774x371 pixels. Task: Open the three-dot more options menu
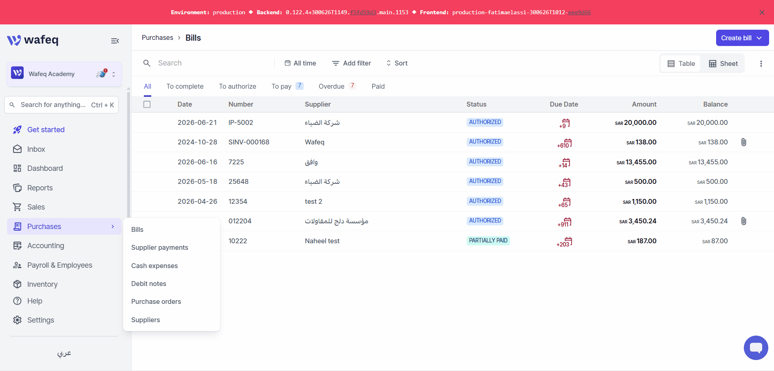click(761, 63)
